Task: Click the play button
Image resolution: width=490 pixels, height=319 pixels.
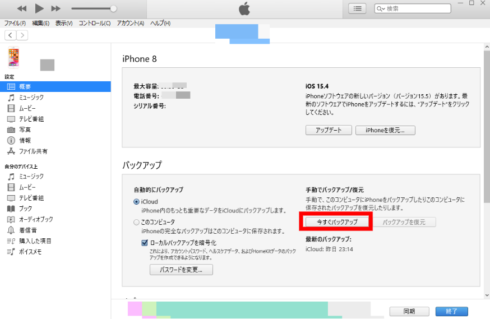Action: 39,8
